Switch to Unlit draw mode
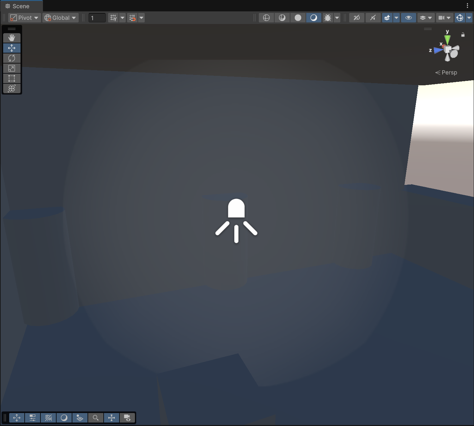The width and height of the screenshot is (474, 426). point(298,18)
